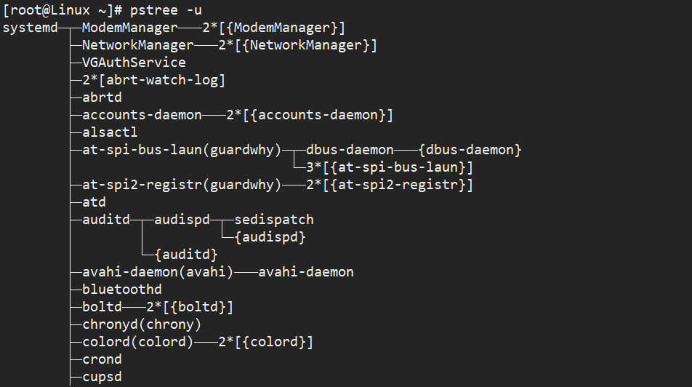692x387 pixels.
Task: Click the bluetoothd process name
Action: 122,290
